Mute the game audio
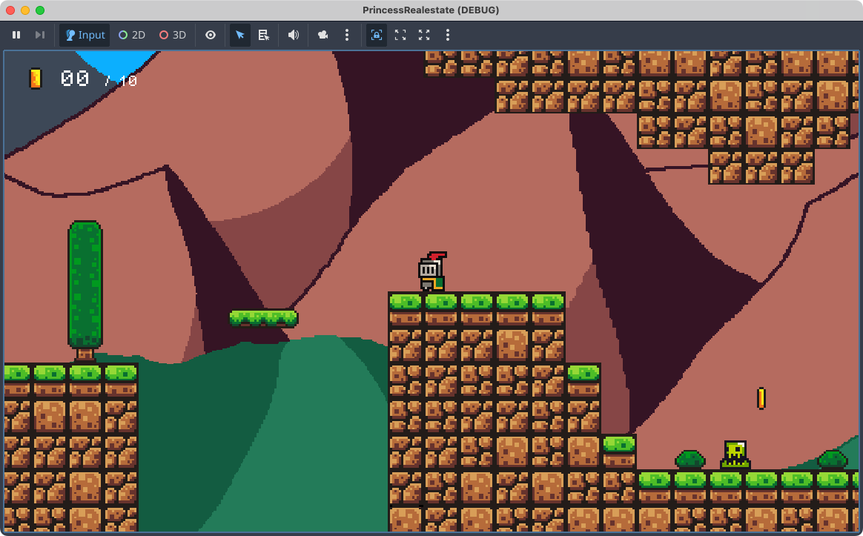 [x=294, y=35]
